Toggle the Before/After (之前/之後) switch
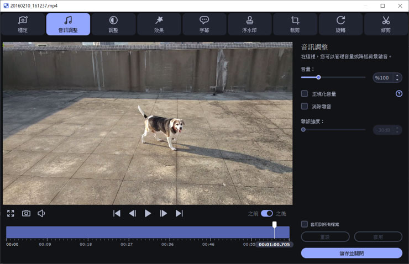 coord(267,213)
